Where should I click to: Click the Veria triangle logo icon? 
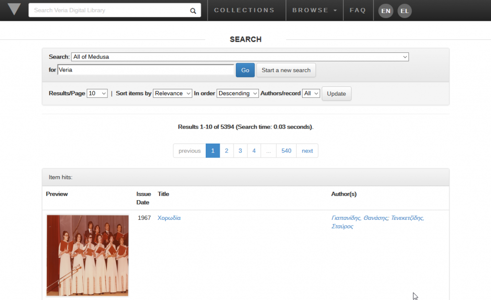pyautogui.click(x=14, y=10)
